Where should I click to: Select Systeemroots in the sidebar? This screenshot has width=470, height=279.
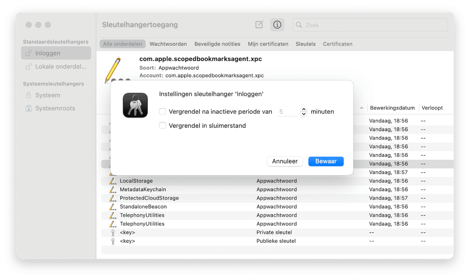click(56, 108)
